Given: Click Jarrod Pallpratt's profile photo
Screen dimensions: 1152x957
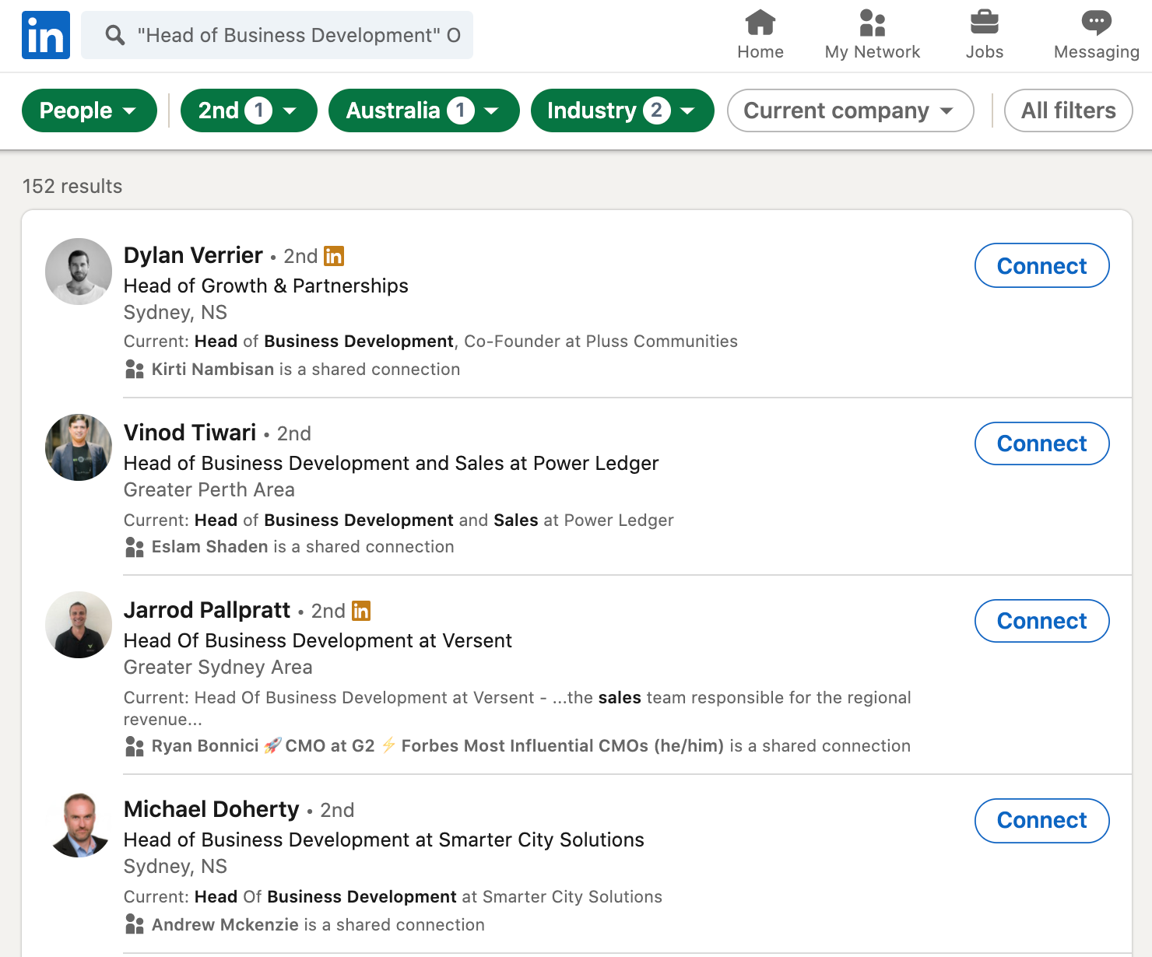Looking at the screenshot, I should [x=78, y=625].
